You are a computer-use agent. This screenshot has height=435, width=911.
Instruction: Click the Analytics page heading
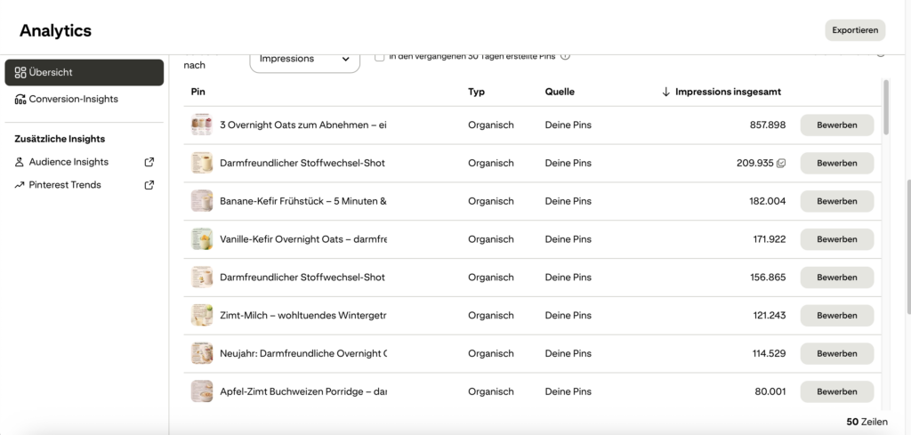55,30
